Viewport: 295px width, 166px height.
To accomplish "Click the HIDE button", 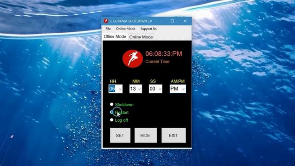I will (x=146, y=135).
